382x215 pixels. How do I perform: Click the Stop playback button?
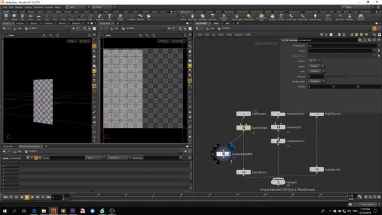27,197
